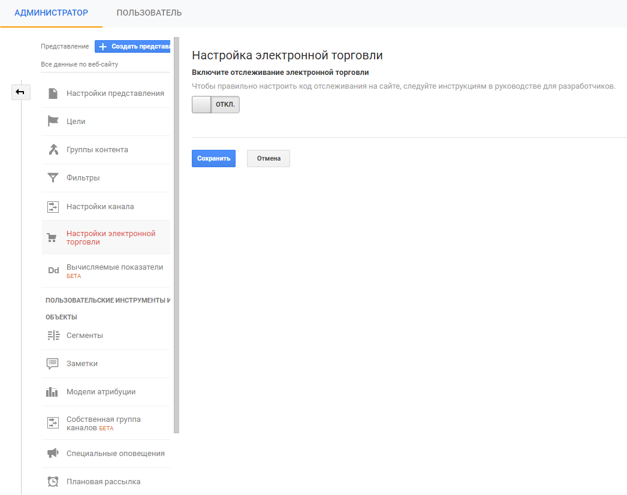627x495 pixels.
Task: Click the Notes speech bubble icon
Action: click(53, 364)
